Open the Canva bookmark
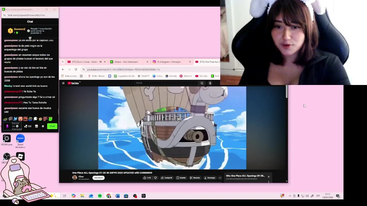The width and height of the screenshot is (367, 206). (x=157, y=76)
